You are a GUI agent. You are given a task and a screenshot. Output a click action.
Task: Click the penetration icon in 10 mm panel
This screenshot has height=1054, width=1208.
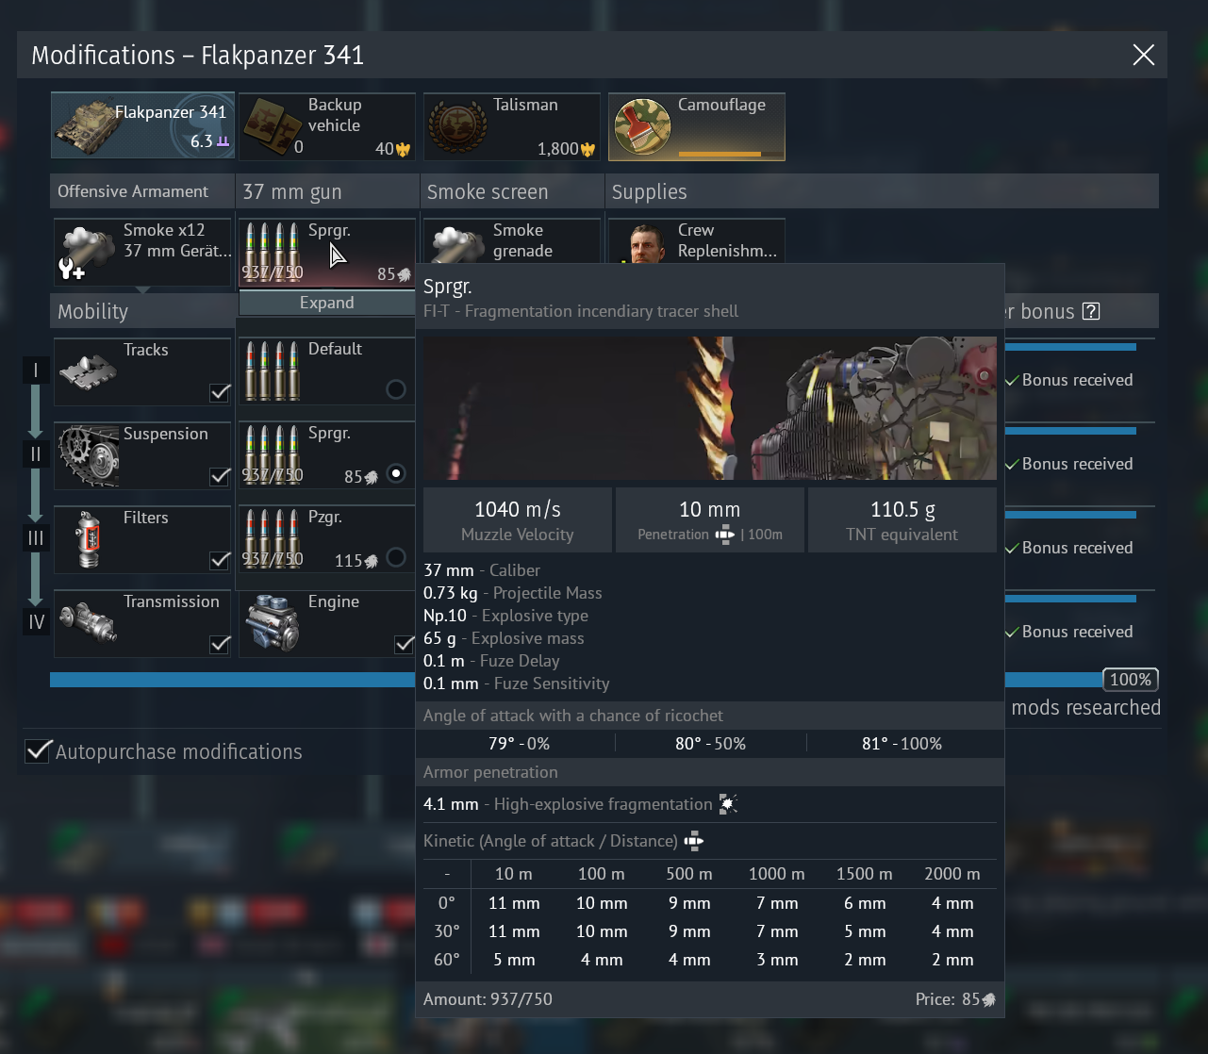tap(724, 535)
